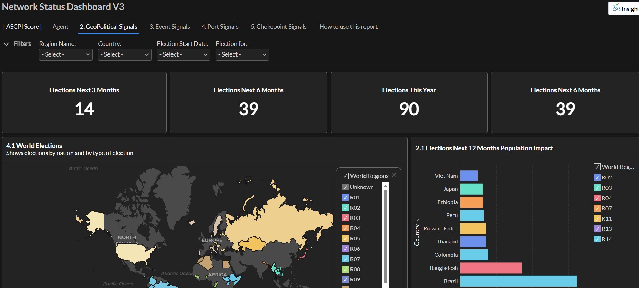Uncheck R02 in map legend
Viewport: 639px width, 288px height.
click(x=345, y=208)
